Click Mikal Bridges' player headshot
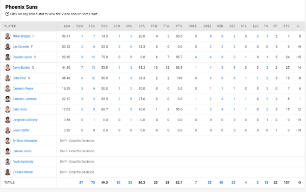This screenshot has width=306, height=192. tap(8, 36)
